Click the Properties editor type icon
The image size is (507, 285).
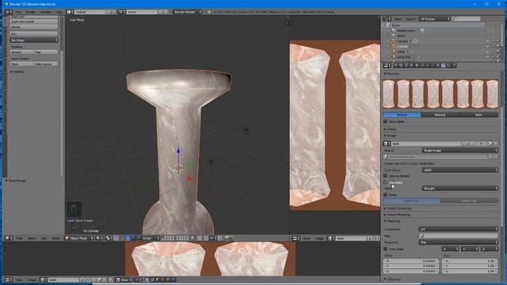click(x=387, y=66)
